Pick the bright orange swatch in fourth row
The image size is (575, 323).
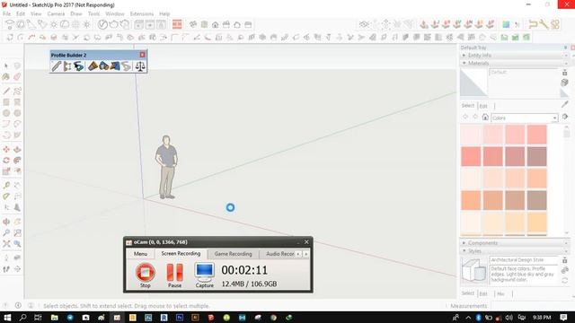pos(471,200)
